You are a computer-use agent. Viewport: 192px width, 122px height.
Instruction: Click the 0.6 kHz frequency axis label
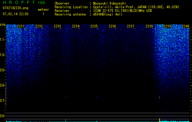click(x=2, y=116)
